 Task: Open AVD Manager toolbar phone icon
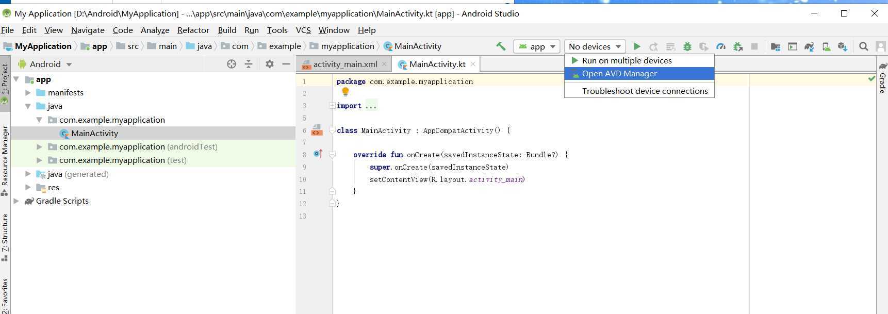tap(826, 46)
